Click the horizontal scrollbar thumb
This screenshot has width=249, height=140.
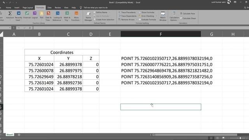coord(196,135)
